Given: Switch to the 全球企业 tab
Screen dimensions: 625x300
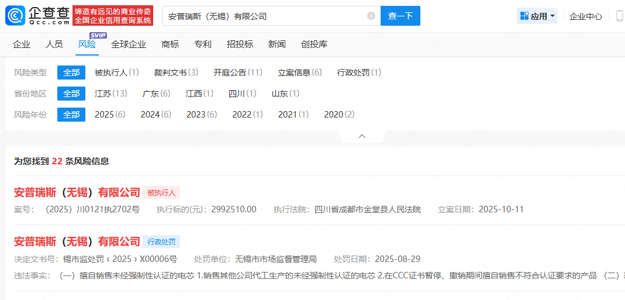Looking at the screenshot, I should pos(129,44).
